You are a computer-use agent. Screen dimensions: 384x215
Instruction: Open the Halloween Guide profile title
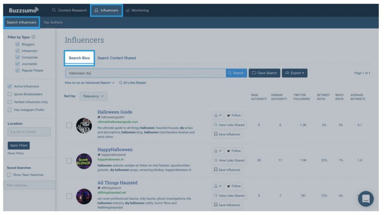(x=115, y=112)
